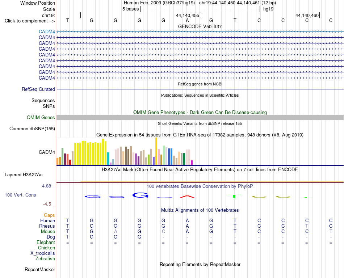Select the gray OMIM Genes bar
This screenshot has height=278, width=344.
pyautogui.click(x=200, y=118)
